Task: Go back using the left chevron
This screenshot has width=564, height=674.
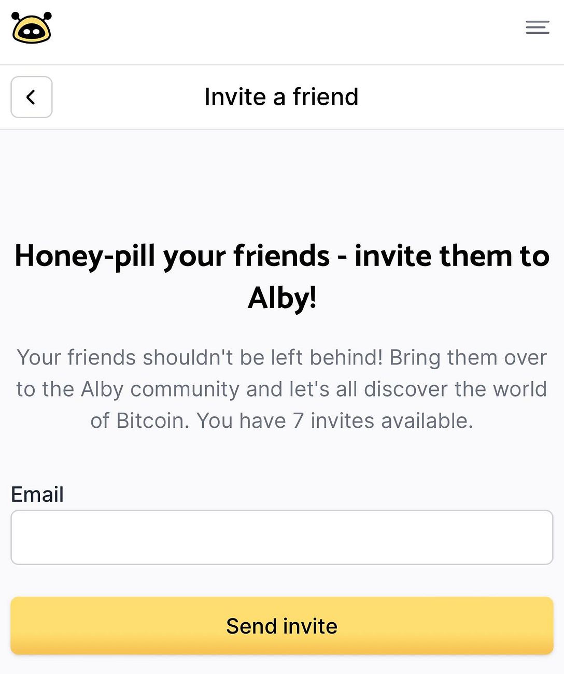Action: [x=32, y=97]
